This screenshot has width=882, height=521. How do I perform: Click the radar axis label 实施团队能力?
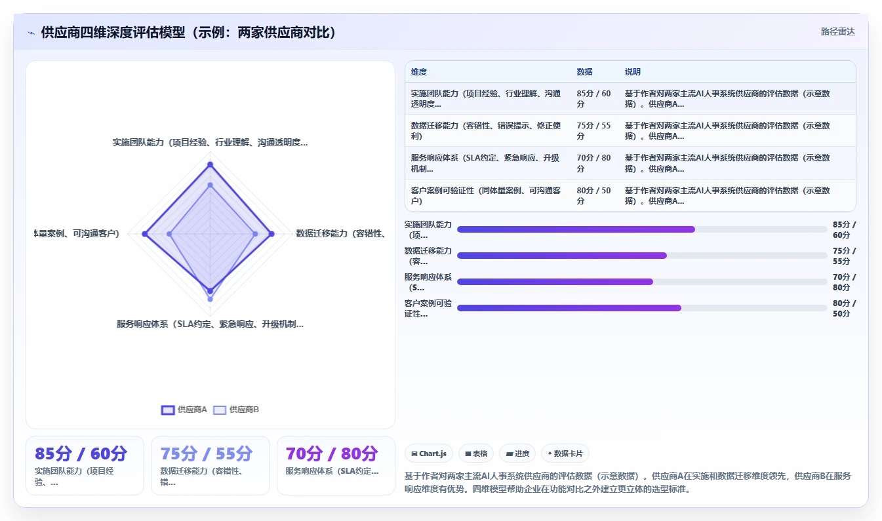pos(210,142)
